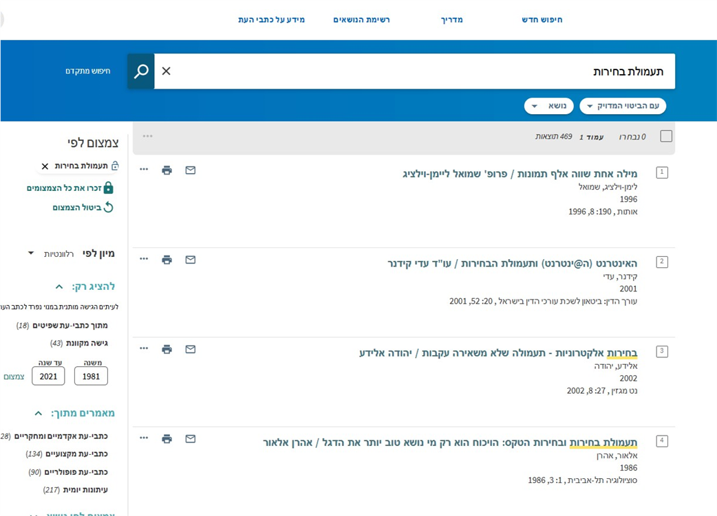This screenshot has height=516, width=717.
Task: Click the reset filters (ביטול הצמצום) icon
Action: coord(108,207)
